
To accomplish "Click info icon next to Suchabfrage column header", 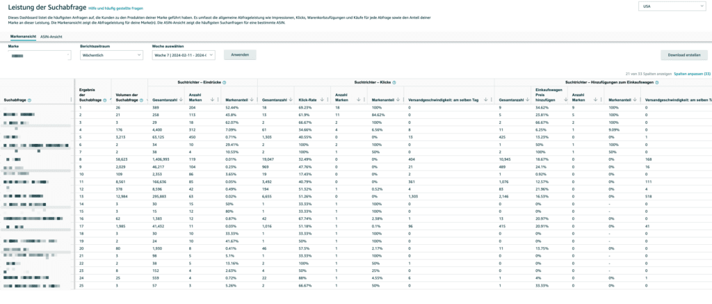I will click(x=29, y=100).
